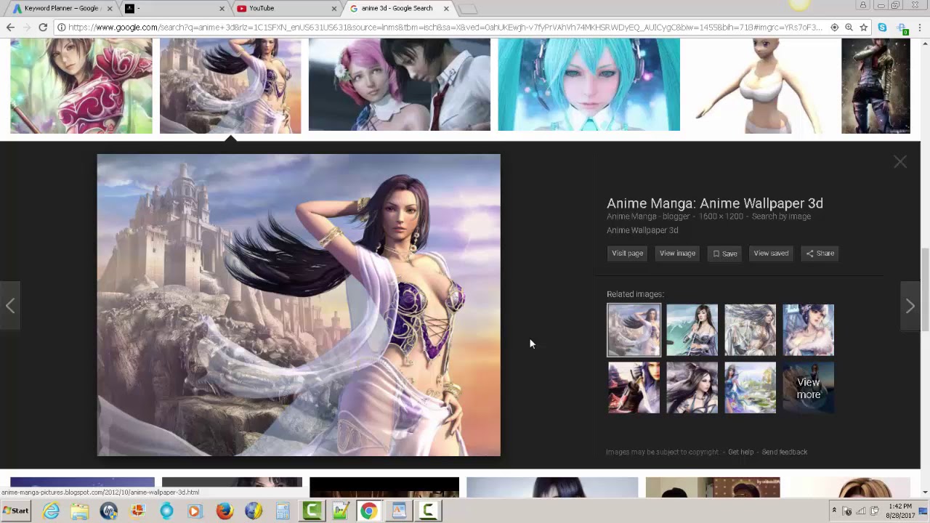Open the Chrome user profile icon
The height and width of the screenshot is (523, 930).
(x=863, y=5)
